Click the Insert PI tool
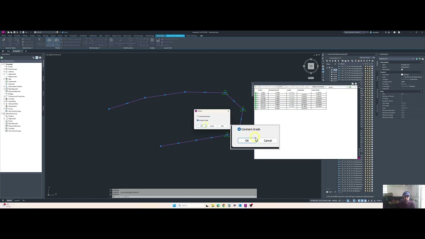Screen dimensions: 425x239 (85, 41)
